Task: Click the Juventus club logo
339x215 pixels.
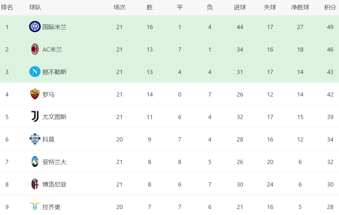Action: (35, 117)
